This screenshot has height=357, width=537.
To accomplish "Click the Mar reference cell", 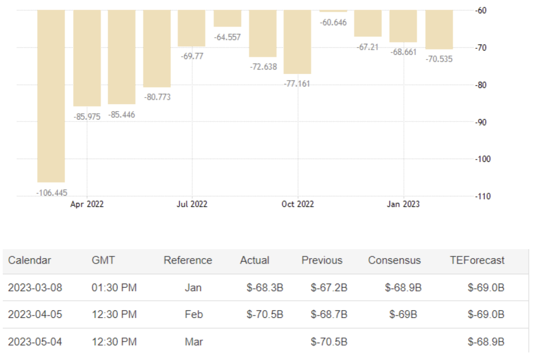I will pos(194,342).
